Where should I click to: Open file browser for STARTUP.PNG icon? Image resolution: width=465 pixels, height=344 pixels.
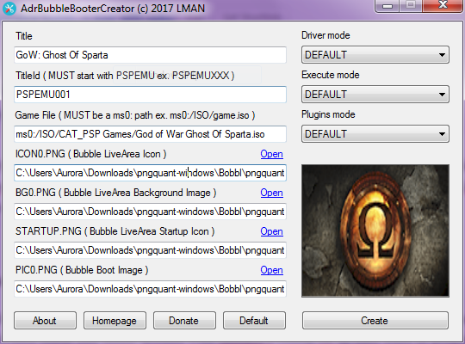click(x=271, y=231)
